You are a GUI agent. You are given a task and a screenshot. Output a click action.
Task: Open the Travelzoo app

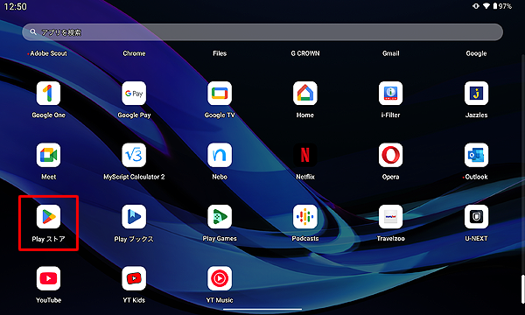(x=391, y=217)
